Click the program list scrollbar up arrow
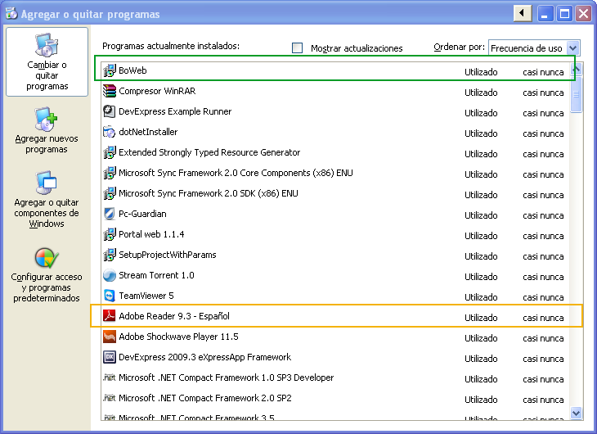Image resolution: width=597 pixels, height=434 pixels. [x=576, y=70]
